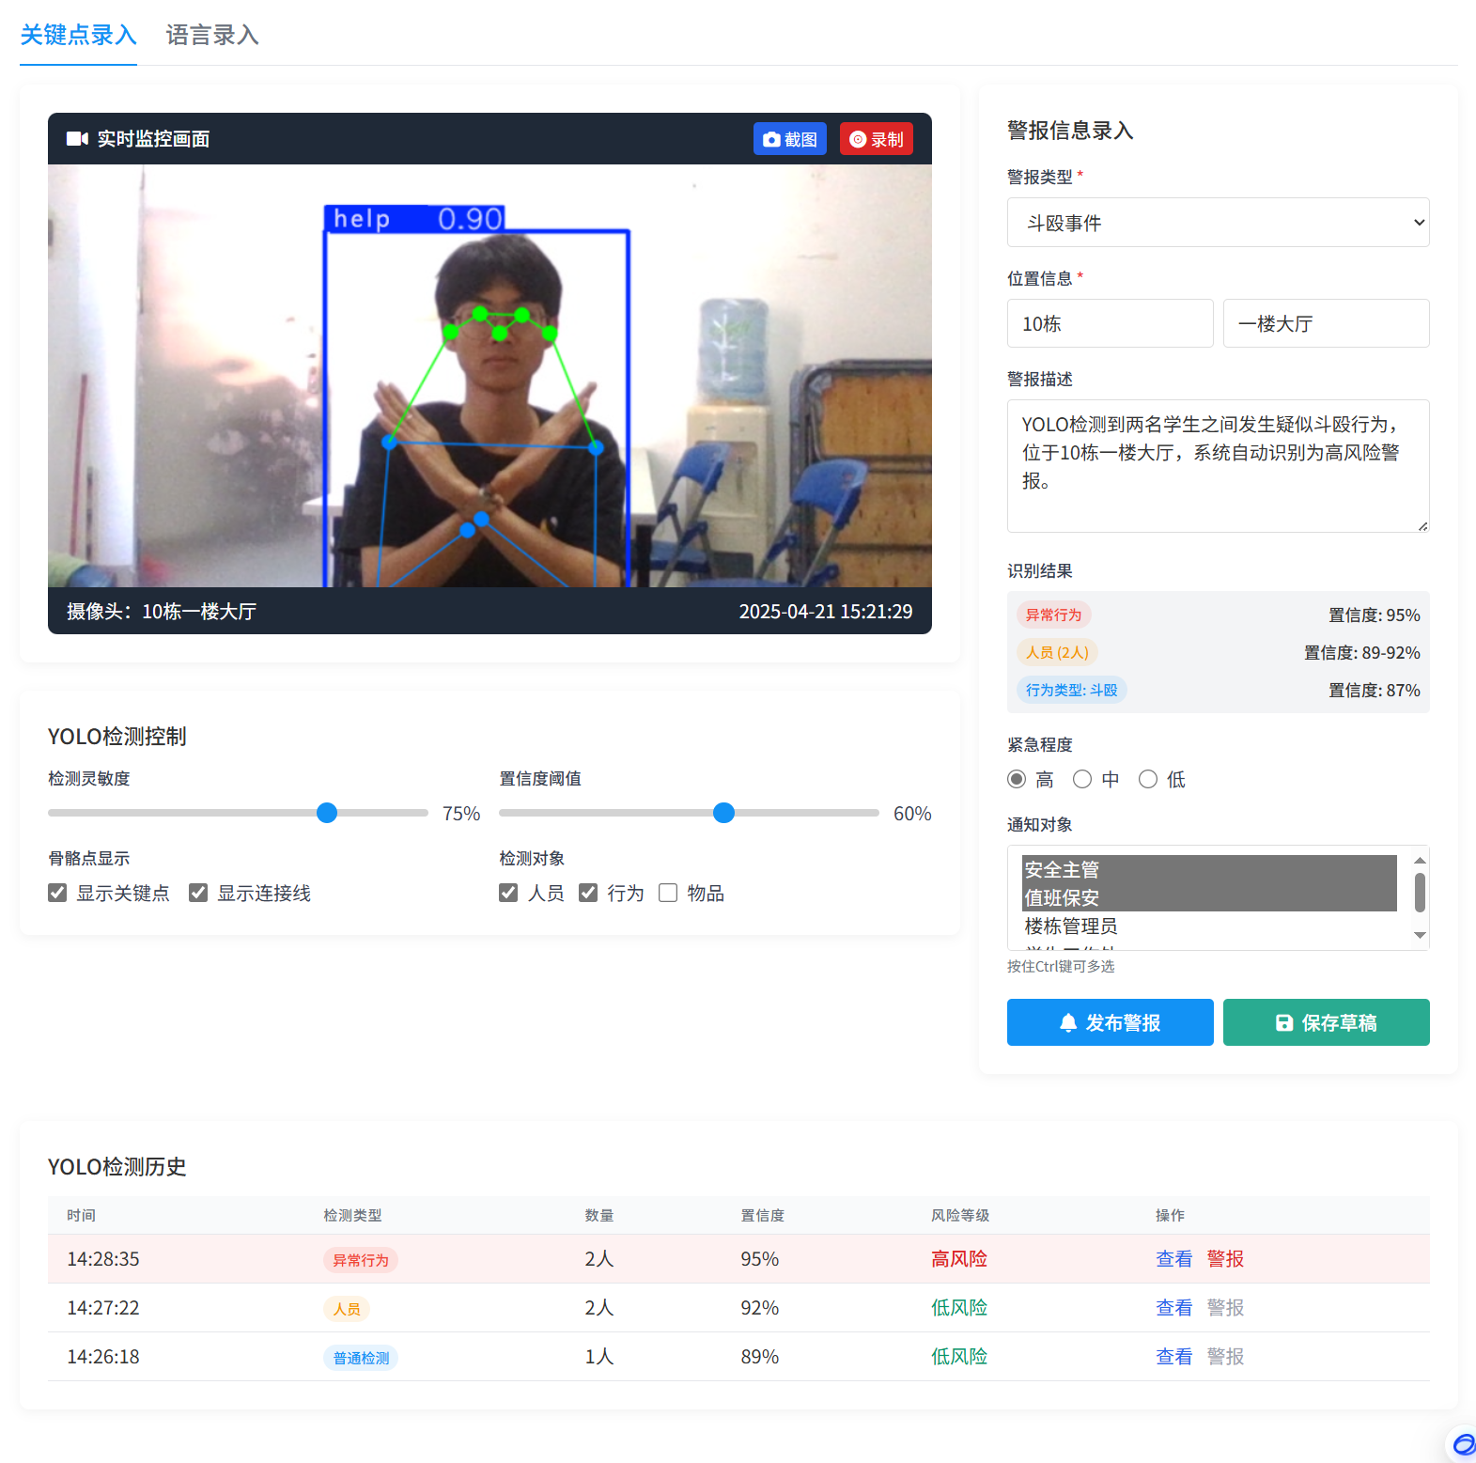The image size is (1476, 1463).
Task: Open the 警报类型 dropdown showing 斗殴事件
Action: (x=1218, y=223)
